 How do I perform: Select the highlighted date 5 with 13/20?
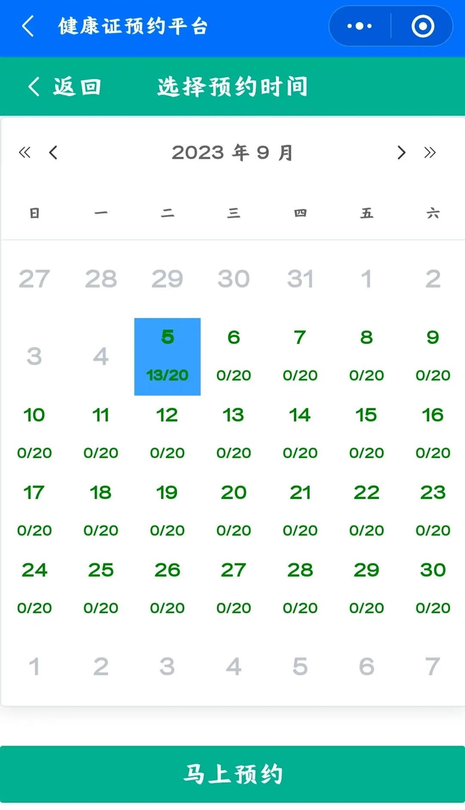(x=167, y=356)
